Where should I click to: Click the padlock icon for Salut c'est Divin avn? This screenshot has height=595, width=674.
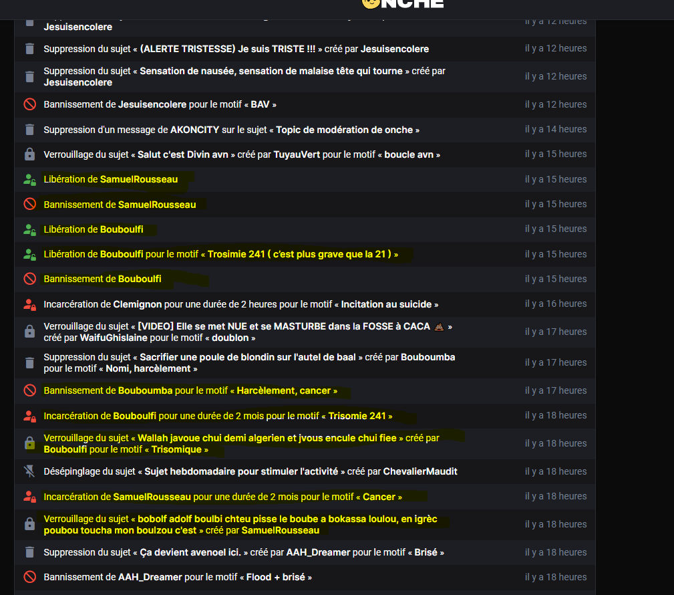(29, 154)
